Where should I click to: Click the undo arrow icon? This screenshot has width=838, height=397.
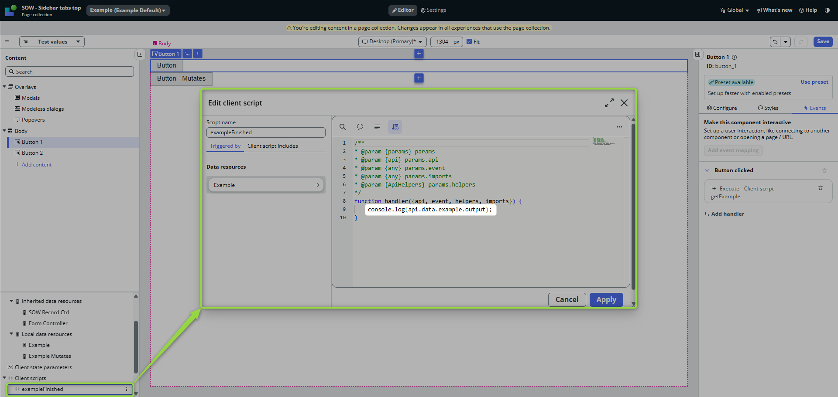pyautogui.click(x=775, y=42)
